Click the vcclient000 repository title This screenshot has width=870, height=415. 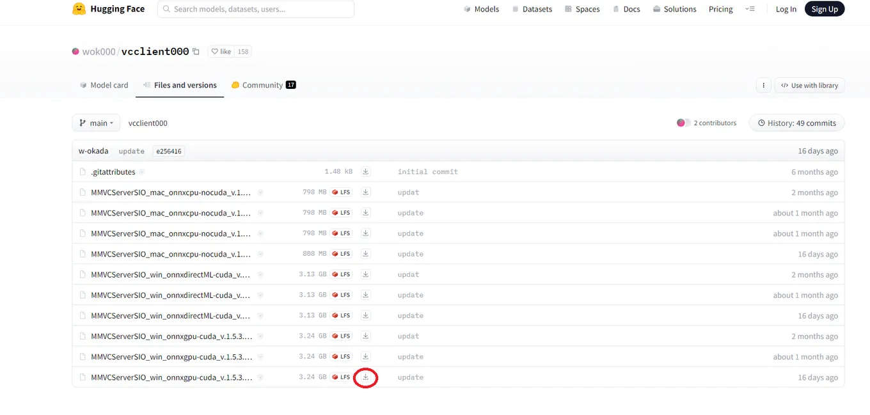click(155, 52)
